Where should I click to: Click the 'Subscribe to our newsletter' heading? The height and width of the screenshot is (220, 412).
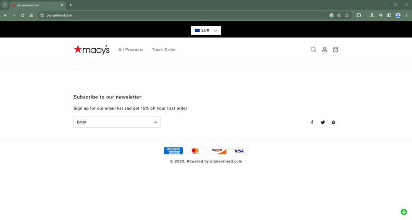pos(107,97)
